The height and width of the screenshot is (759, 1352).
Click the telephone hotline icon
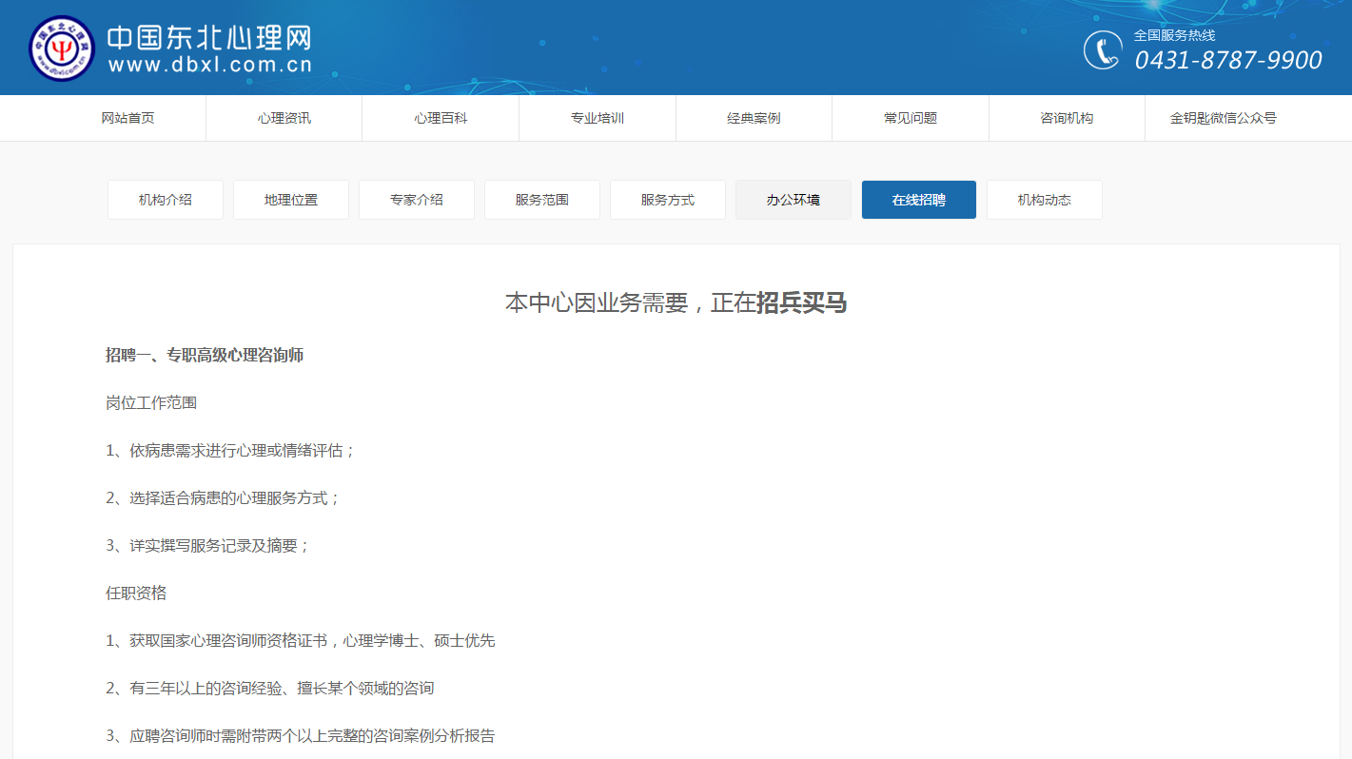coord(1103,50)
